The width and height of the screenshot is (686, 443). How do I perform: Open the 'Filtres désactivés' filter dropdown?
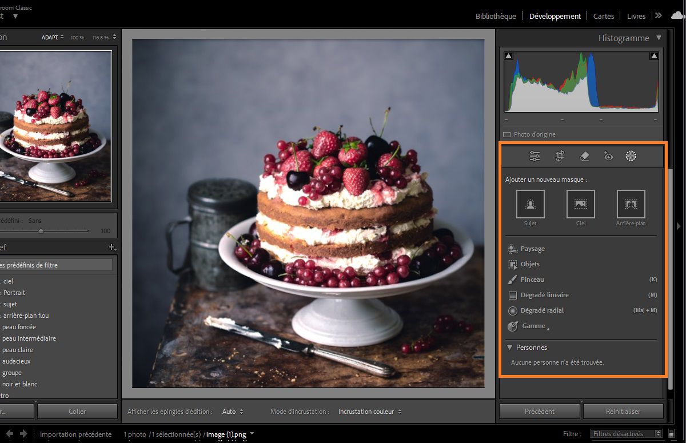(627, 434)
